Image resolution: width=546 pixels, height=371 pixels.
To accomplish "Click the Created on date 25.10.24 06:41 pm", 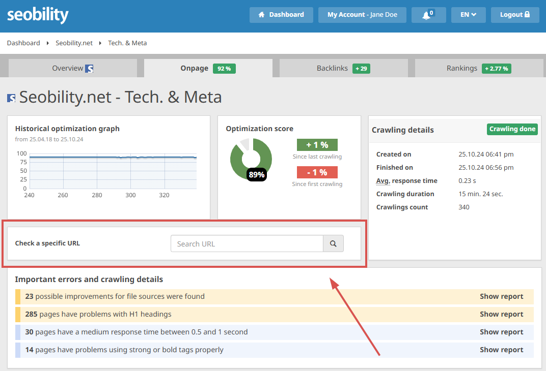I will (486, 154).
